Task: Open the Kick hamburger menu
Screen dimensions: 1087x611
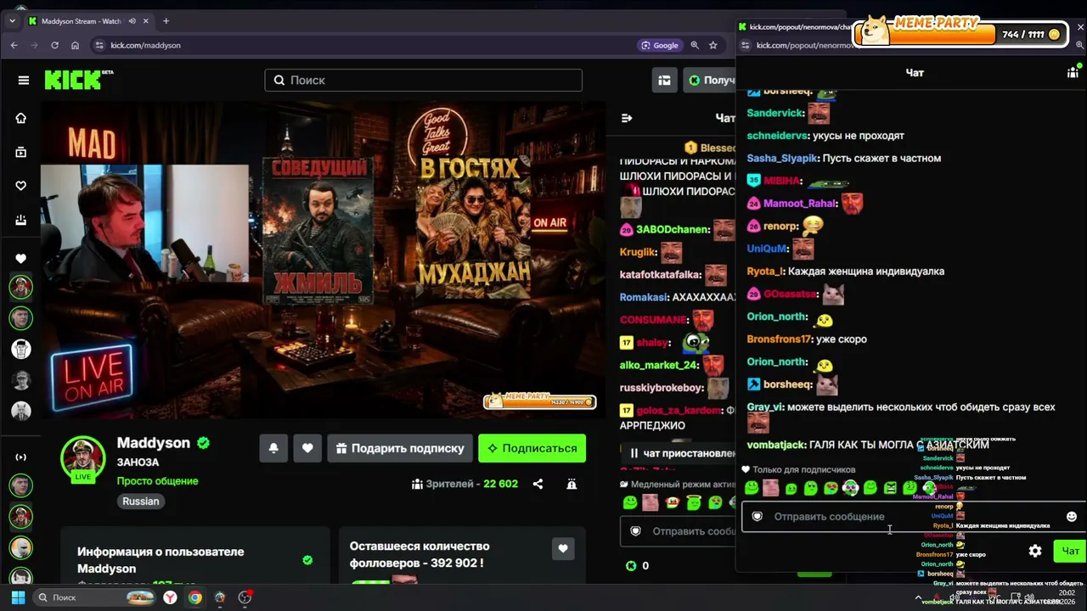Action: 24,80
